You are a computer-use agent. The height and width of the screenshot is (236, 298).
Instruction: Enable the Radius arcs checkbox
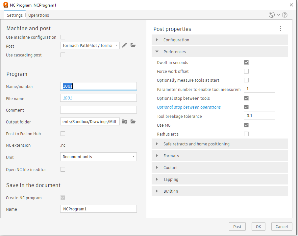pos(246,134)
